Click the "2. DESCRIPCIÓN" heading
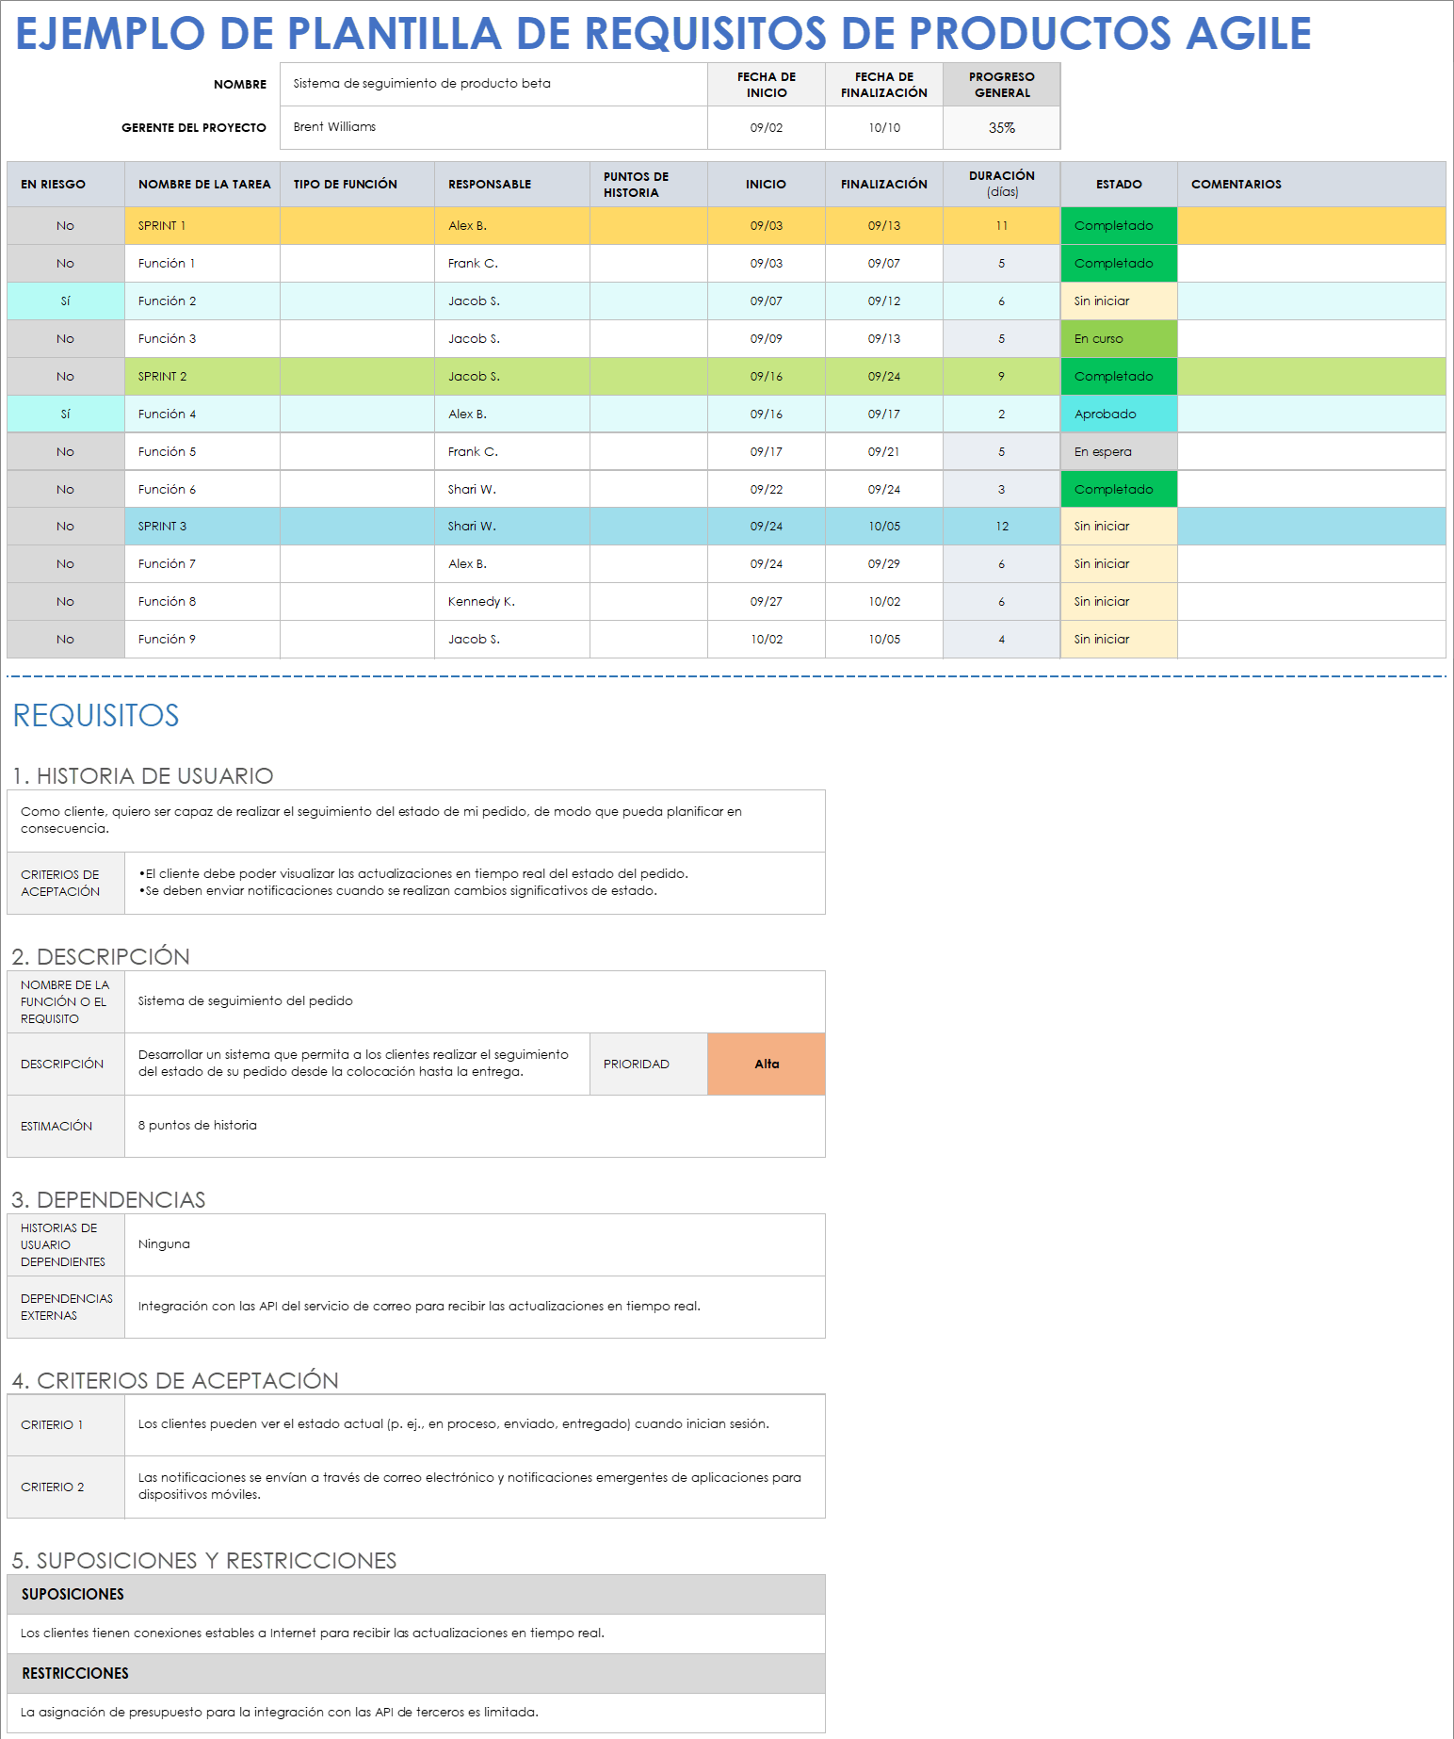 tap(101, 957)
